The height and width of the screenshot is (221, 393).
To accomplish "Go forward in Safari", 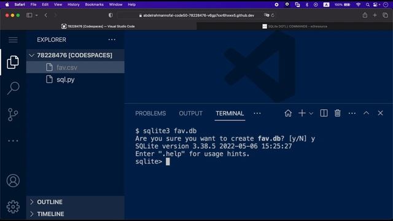I will click(x=55, y=15).
